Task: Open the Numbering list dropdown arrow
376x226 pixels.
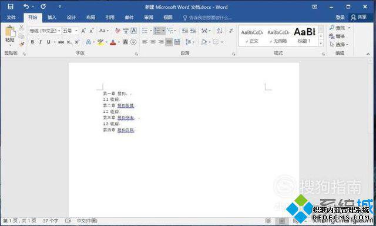Action: point(163,31)
